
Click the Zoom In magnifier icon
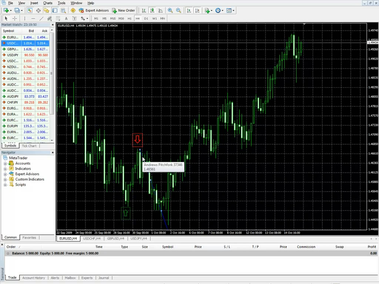click(x=170, y=10)
